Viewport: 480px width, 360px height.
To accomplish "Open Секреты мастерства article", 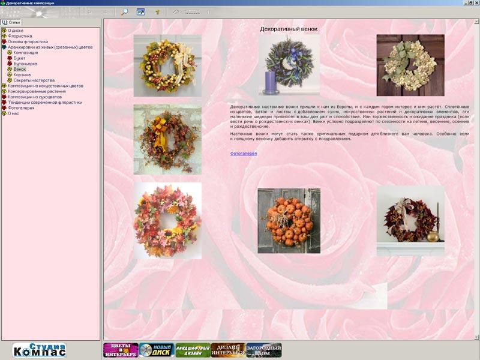I will (x=34, y=80).
